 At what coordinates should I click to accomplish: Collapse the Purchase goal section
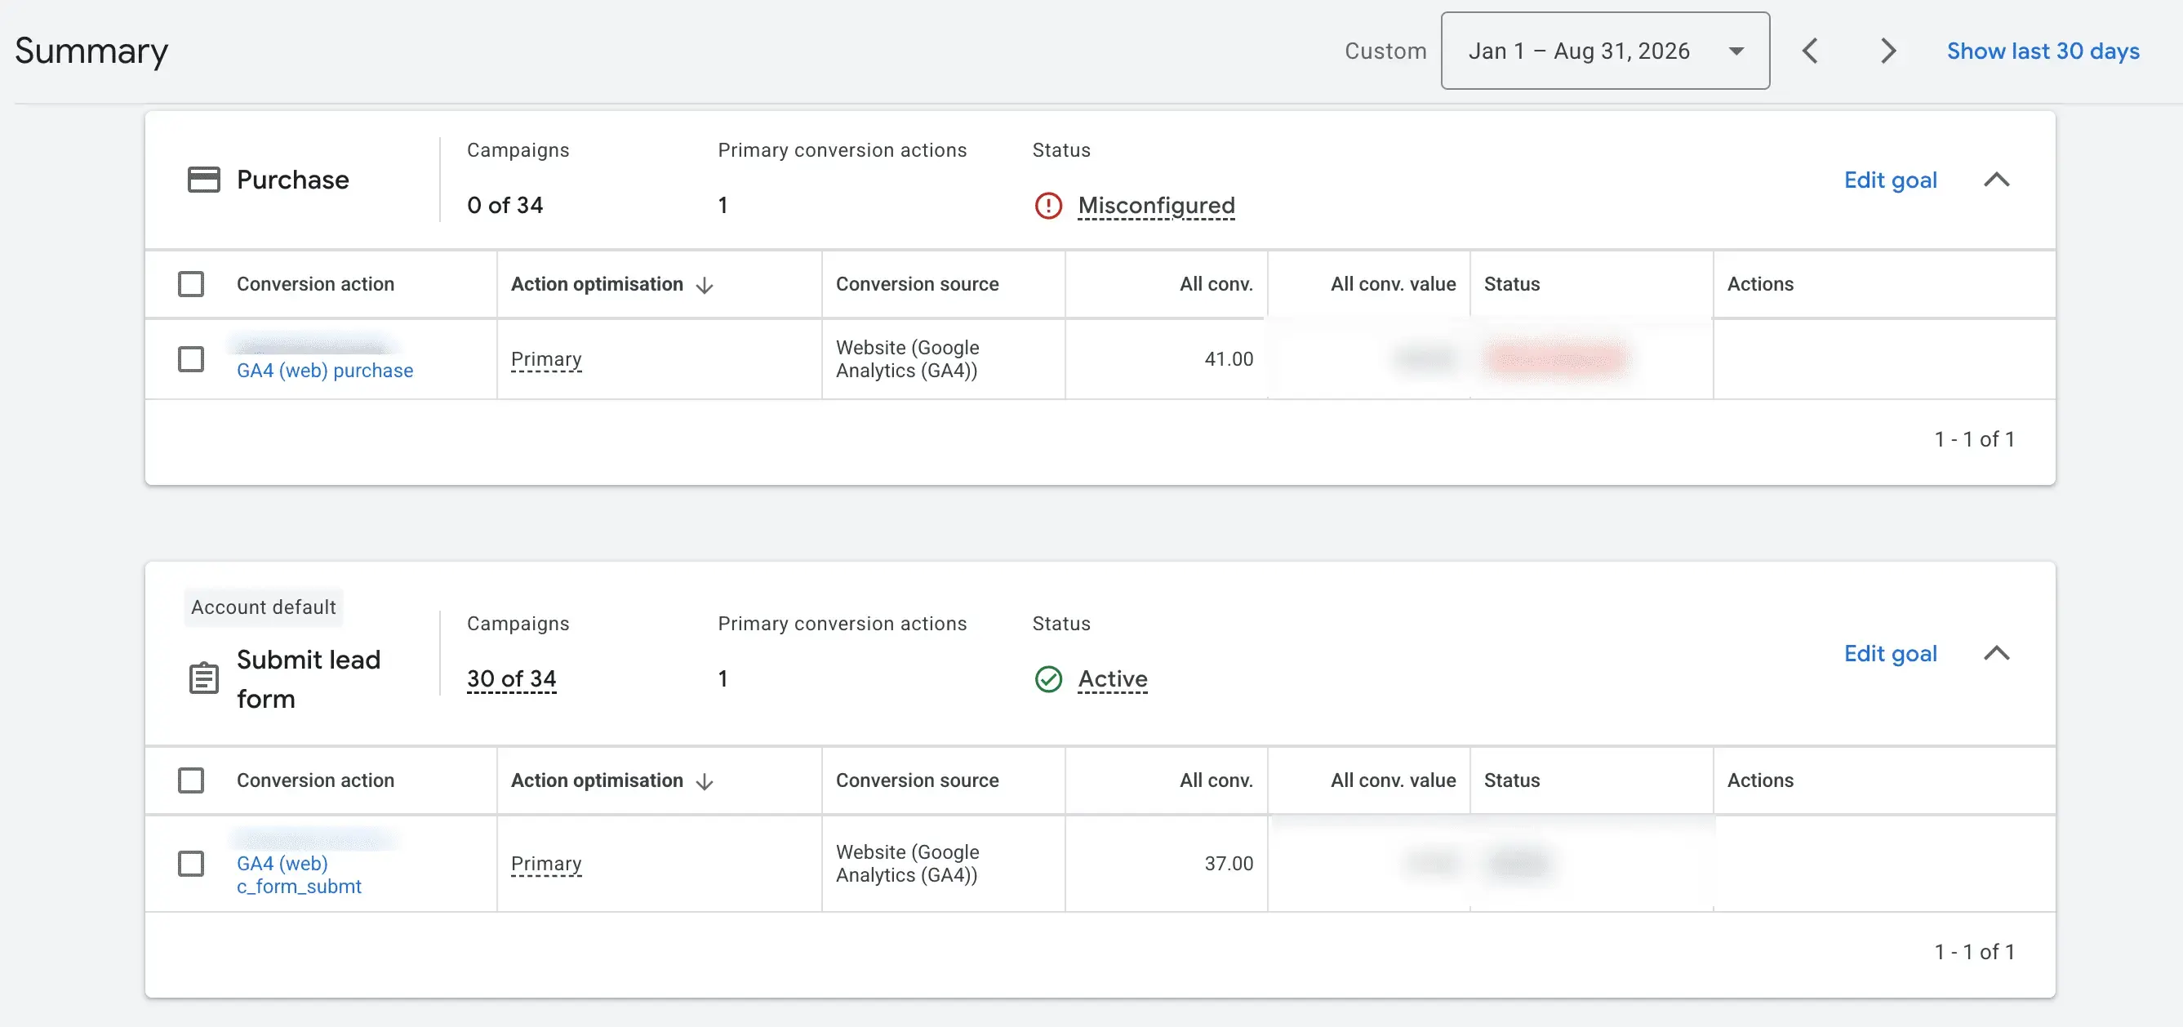click(1997, 180)
